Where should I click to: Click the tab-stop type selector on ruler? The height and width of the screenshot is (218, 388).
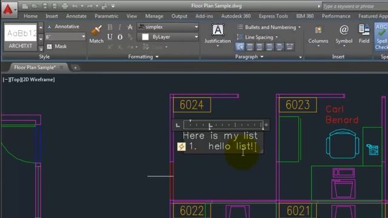click(178, 125)
